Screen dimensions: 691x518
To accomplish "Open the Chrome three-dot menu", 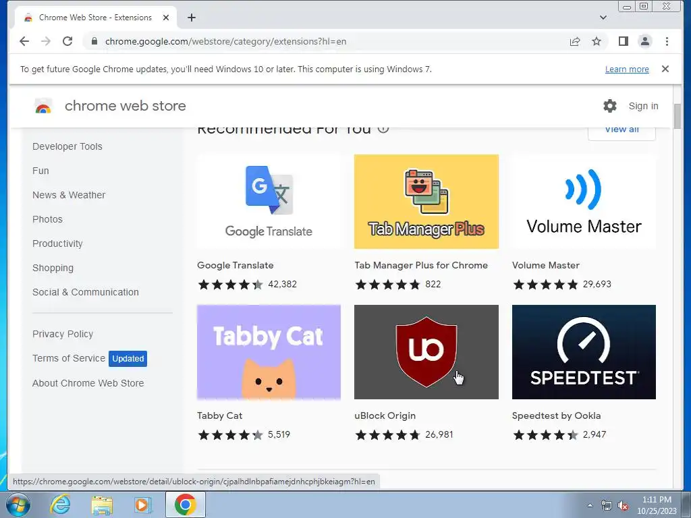I will click(x=667, y=41).
